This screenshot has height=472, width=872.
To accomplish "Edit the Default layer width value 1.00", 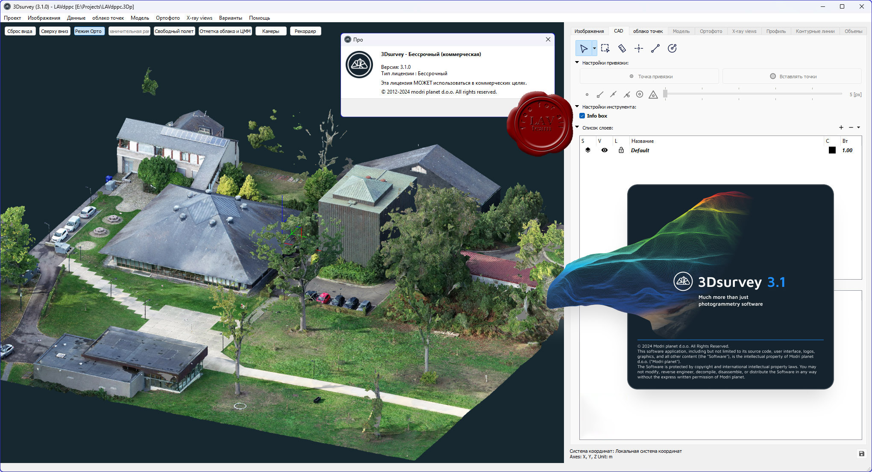I will [847, 150].
